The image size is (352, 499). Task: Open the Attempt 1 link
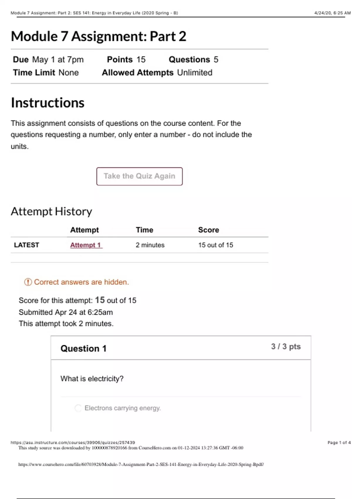click(x=86, y=245)
